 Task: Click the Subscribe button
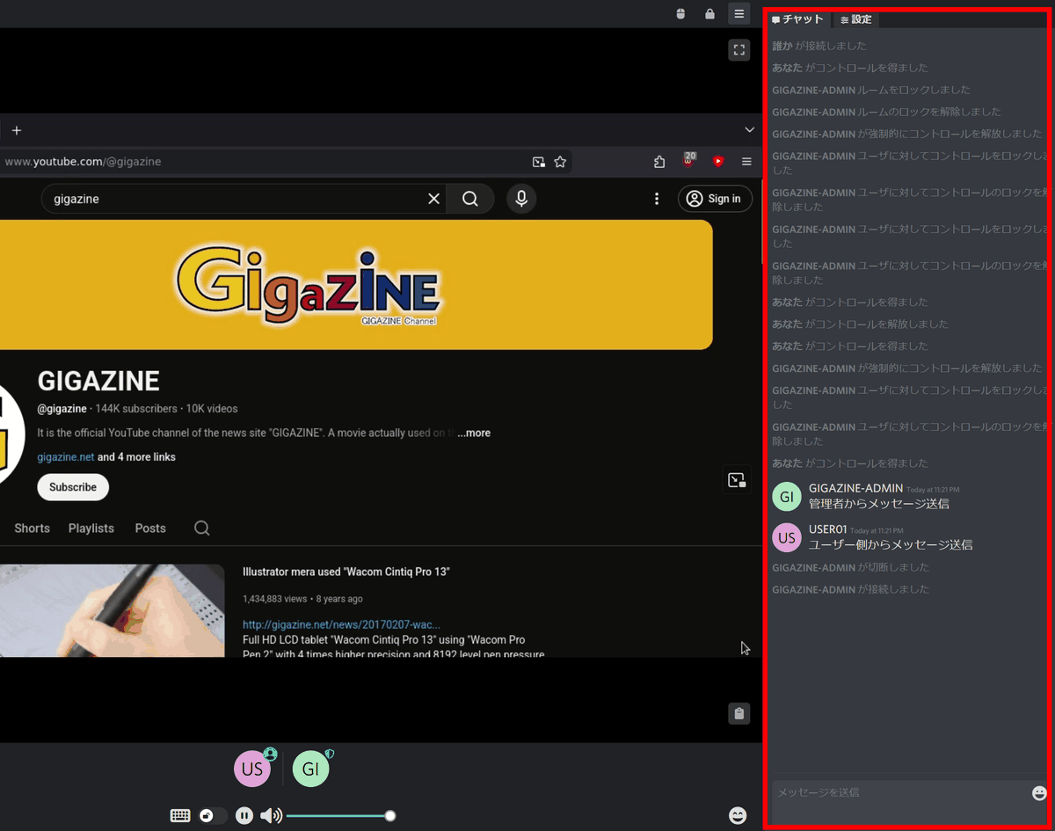pyautogui.click(x=73, y=487)
